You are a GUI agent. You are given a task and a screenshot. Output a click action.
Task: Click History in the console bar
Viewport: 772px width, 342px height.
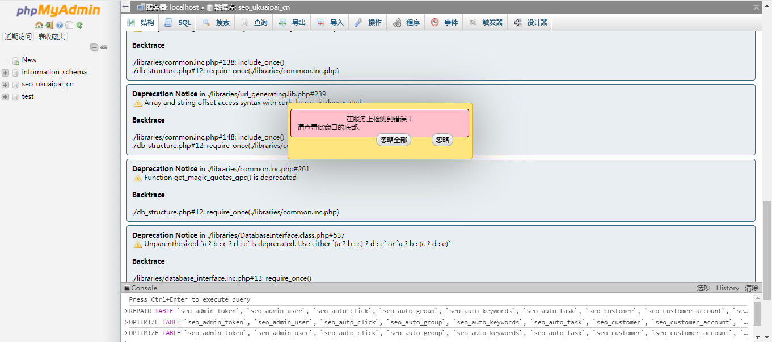pyautogui.click(x=727, y=288)
